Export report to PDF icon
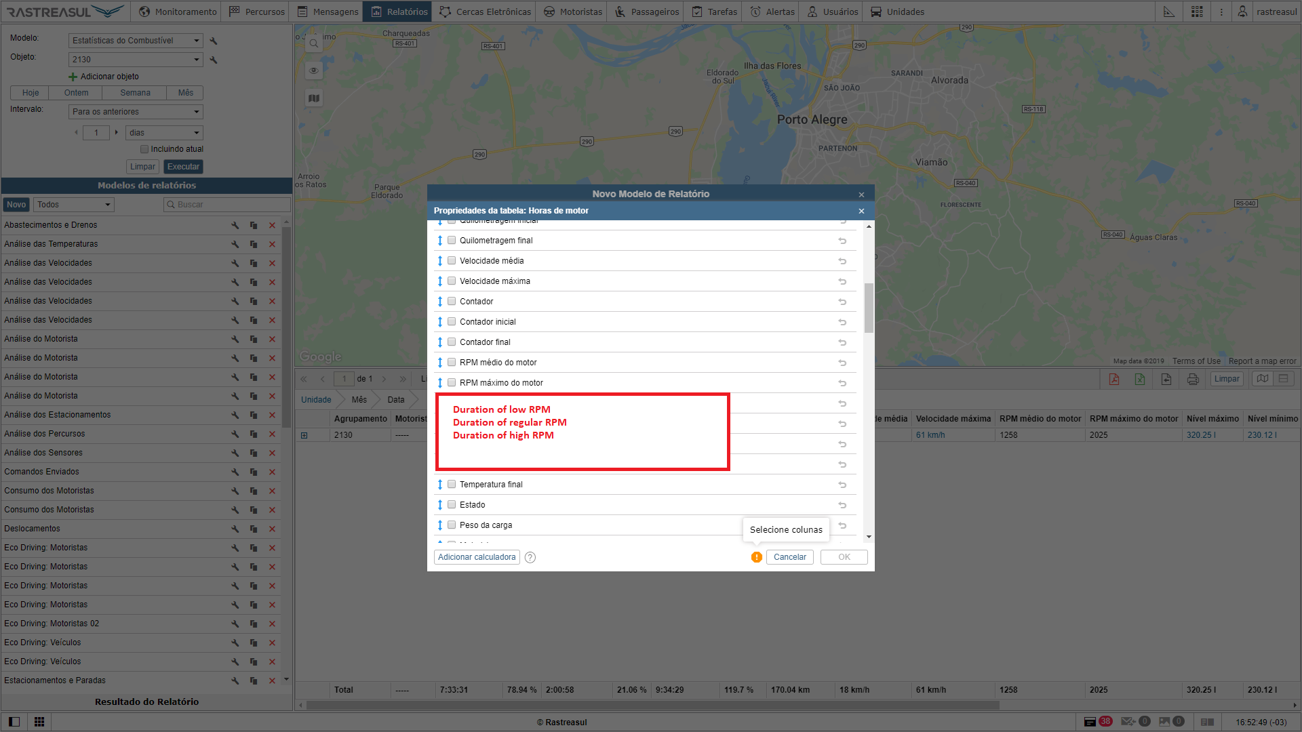1302x732 pixels. (x=1113, y=379)
